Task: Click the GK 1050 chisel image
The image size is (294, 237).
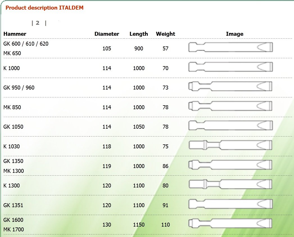Action: 230,126
